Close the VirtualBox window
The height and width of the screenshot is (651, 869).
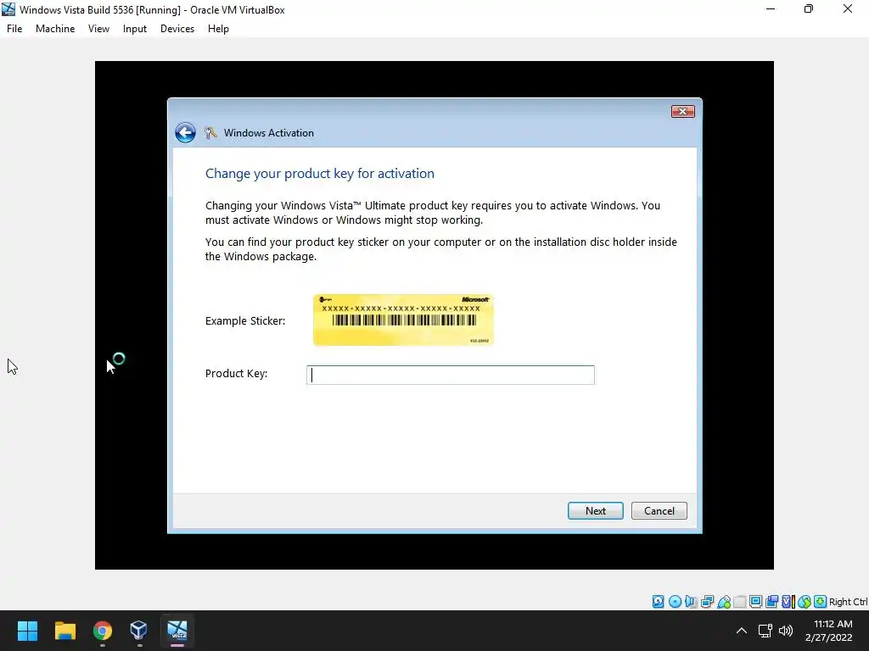pos(848,9)
